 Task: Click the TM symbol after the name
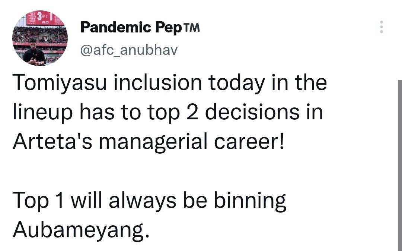[x=191, y=27]
